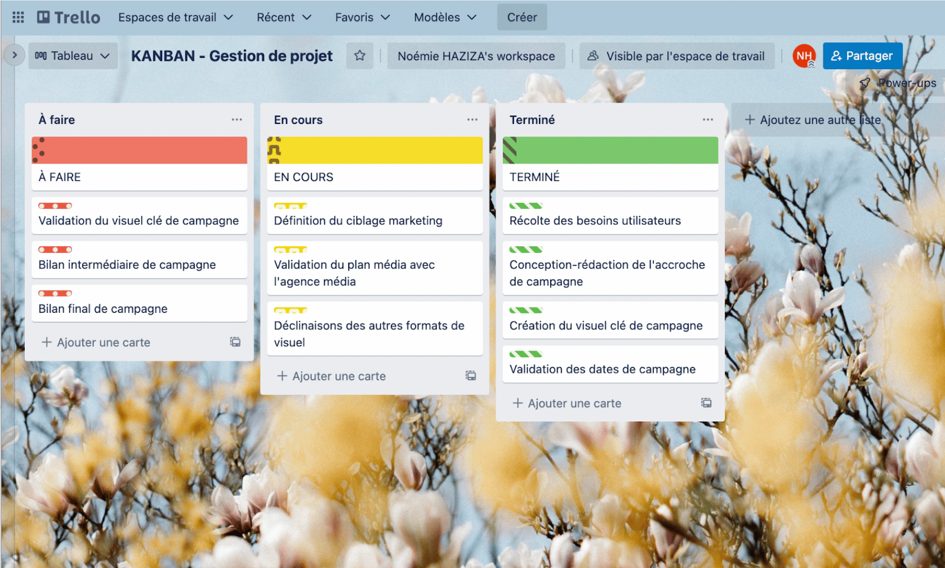Image resolution: width=945 pixels, height=568 pixels.
Task: Open the Tableau view switcher dropdown
Action: [x=73, y=56]
